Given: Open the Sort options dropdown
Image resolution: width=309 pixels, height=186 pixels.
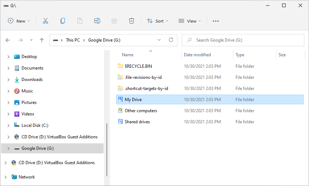Looking at the screenshot, I should (158, 21).
